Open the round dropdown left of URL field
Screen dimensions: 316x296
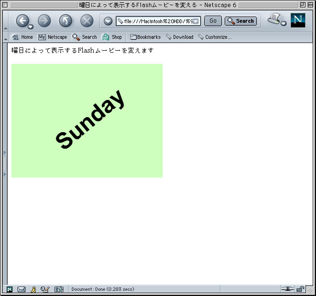tap(108, 21)
